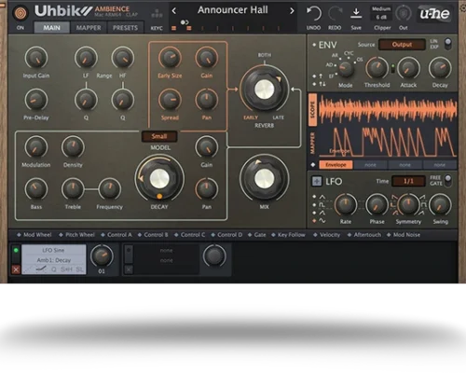Click the Modulation knob
466x373 pixels.
[x=36, y=147]
